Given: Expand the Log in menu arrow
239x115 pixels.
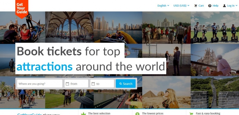Looking at the screenshot, I should pos(236,6).
